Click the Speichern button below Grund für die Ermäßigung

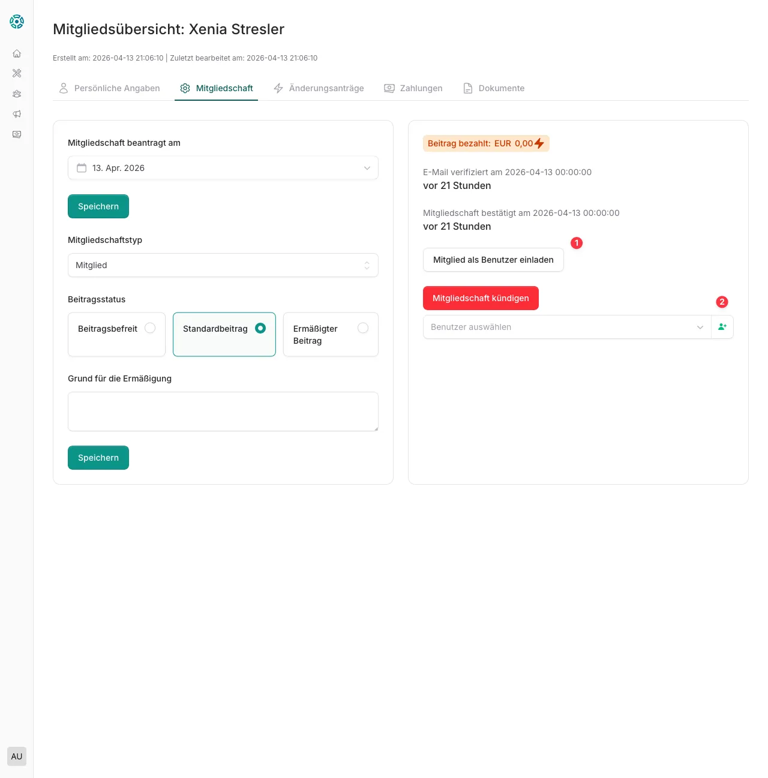click(98, 458)
